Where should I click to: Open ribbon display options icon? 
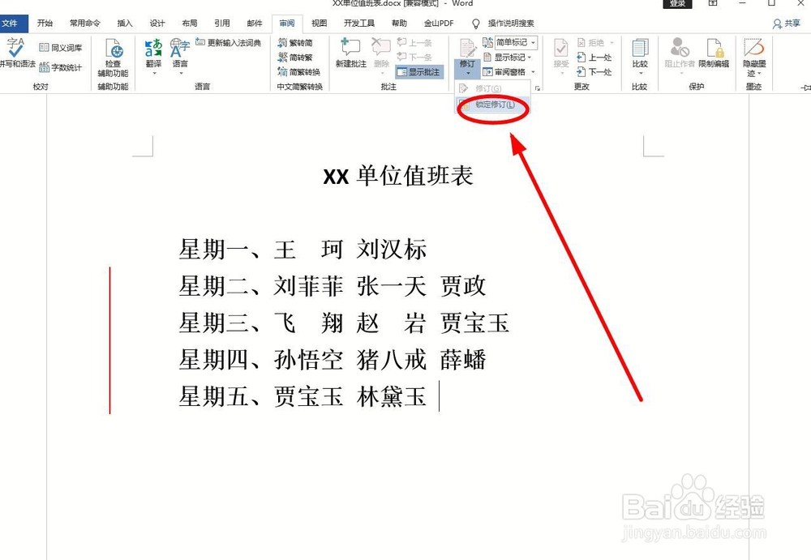point(713,3)
